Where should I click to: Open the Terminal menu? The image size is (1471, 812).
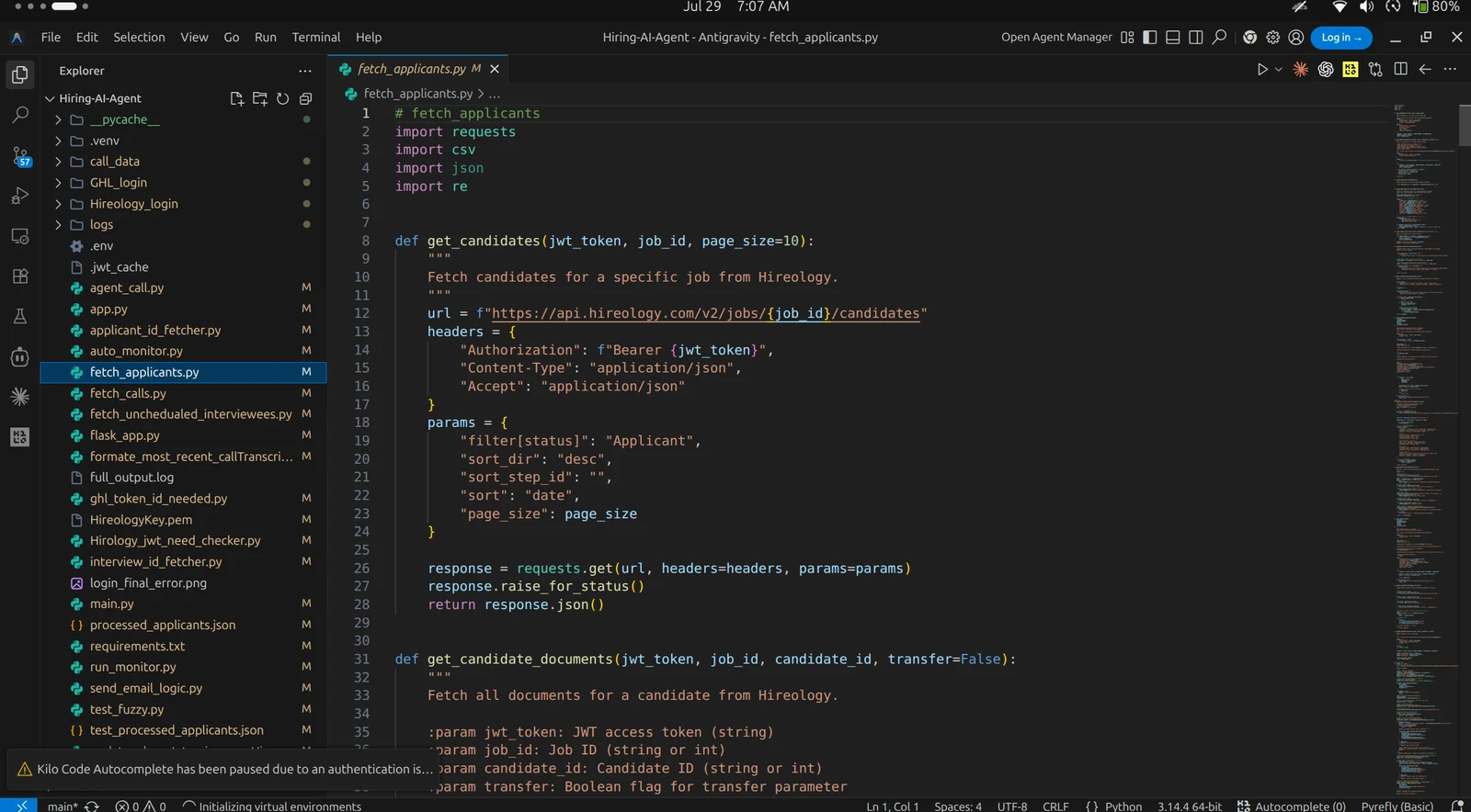tap(316, 38)
